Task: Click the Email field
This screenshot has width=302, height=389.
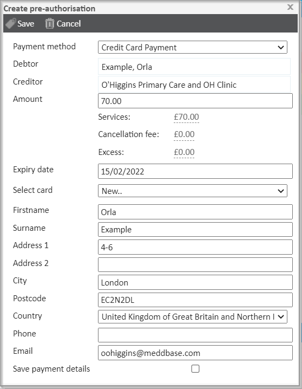Action: (x=195, y=353)
